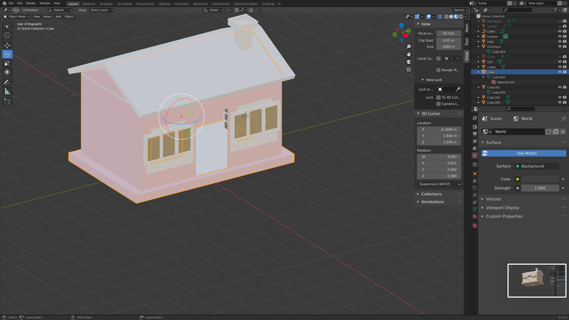Collapse the 3D Cursor panel
The image size is (569, 320).
pyautogui.click(x=418, y=114)
